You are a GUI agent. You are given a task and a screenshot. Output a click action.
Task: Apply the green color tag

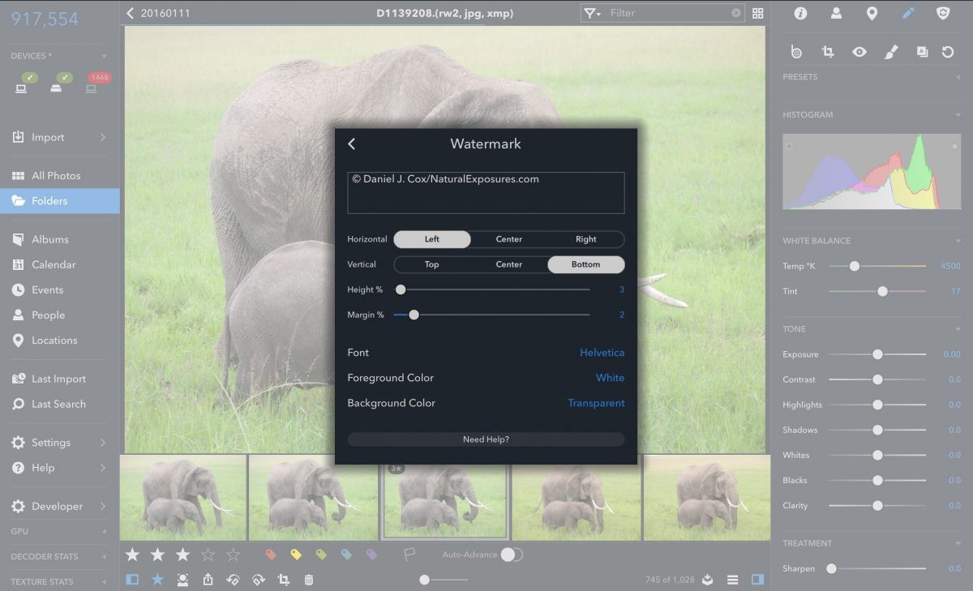(322, 555)
